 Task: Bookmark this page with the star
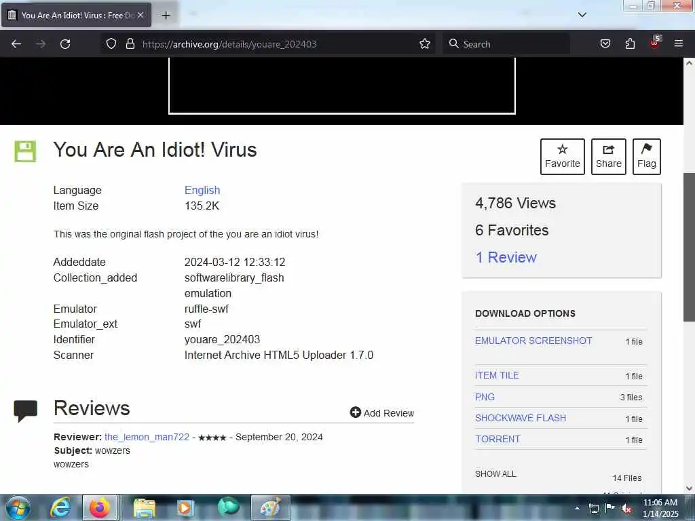click(425, 44)
